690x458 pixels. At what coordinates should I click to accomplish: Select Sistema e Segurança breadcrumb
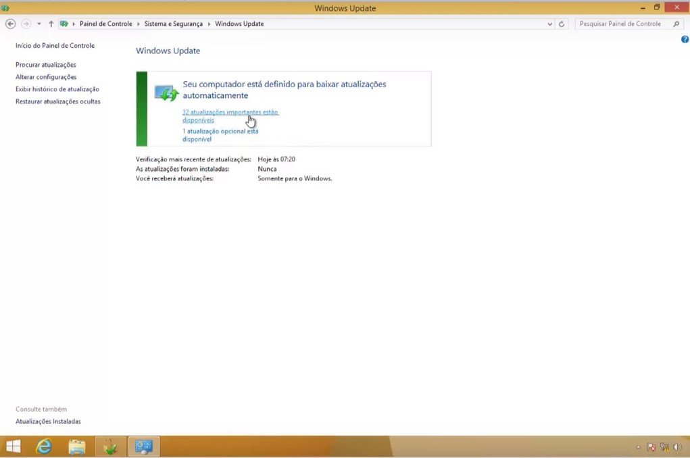(174, 24)
